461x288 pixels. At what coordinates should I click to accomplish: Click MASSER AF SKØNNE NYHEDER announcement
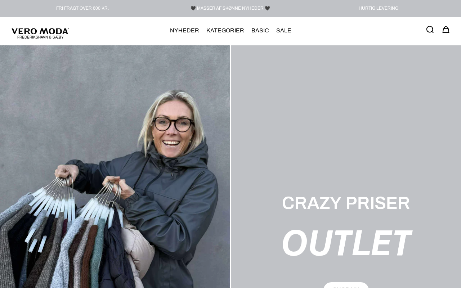(x=230, y=8)
